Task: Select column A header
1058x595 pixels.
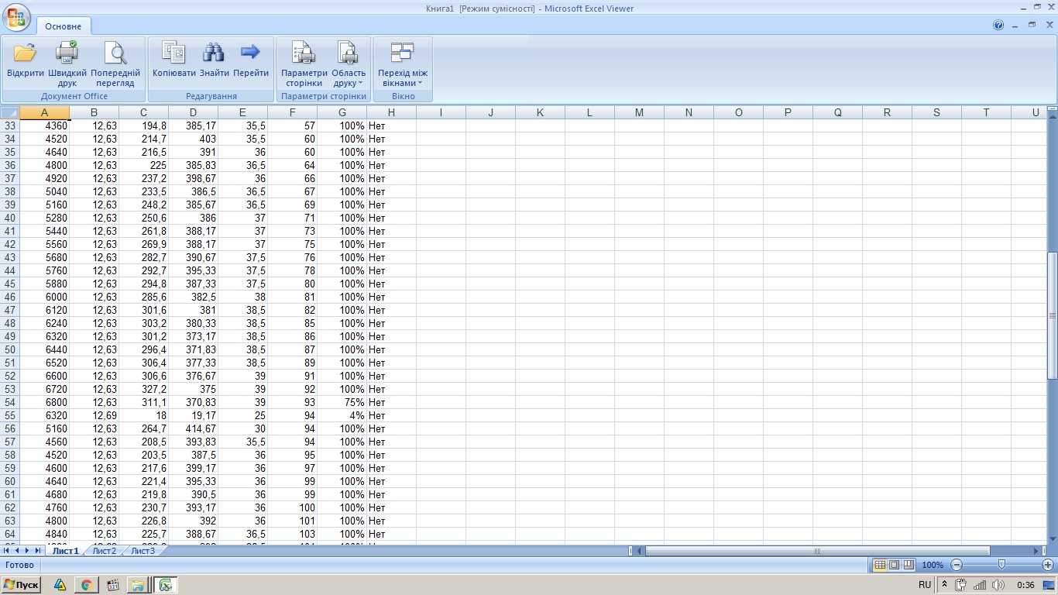Action: click(44, 112)
